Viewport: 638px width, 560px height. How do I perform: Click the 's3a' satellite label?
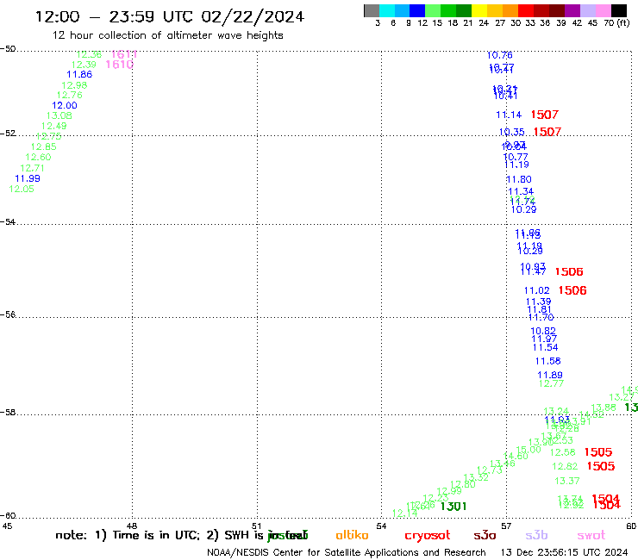[485, 535]
